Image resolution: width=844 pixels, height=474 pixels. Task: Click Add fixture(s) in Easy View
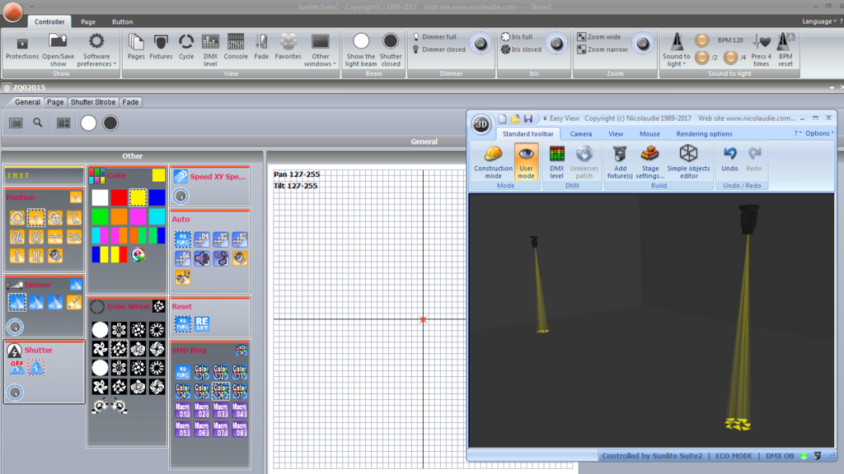click(620, 162)
